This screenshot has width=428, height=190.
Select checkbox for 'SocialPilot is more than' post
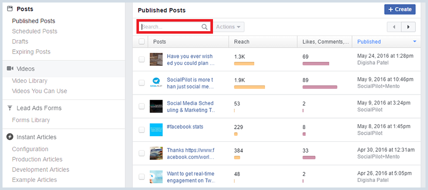tap(141, 83)
